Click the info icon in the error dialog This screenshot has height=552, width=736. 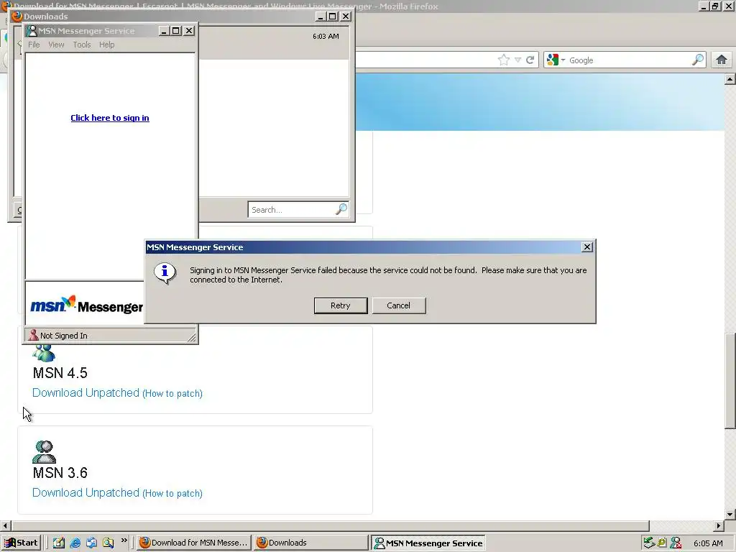tap(165, 273)
